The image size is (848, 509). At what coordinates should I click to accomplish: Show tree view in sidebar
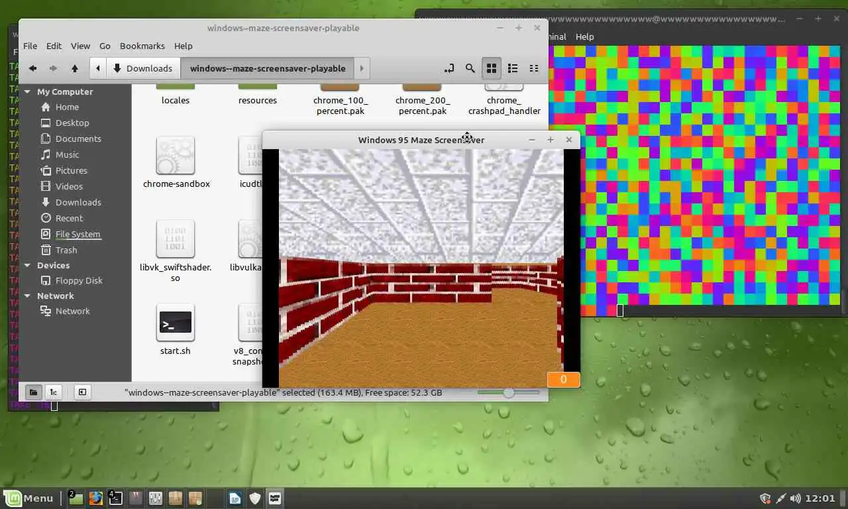[x=54, y=392]
